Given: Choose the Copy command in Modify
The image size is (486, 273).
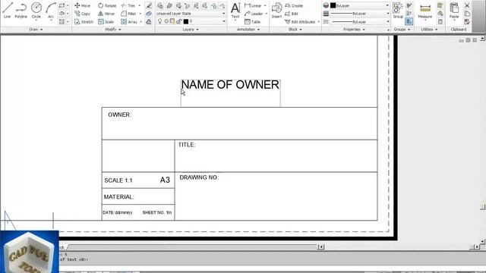Looking at the screenshot, I should coord(83,14).
